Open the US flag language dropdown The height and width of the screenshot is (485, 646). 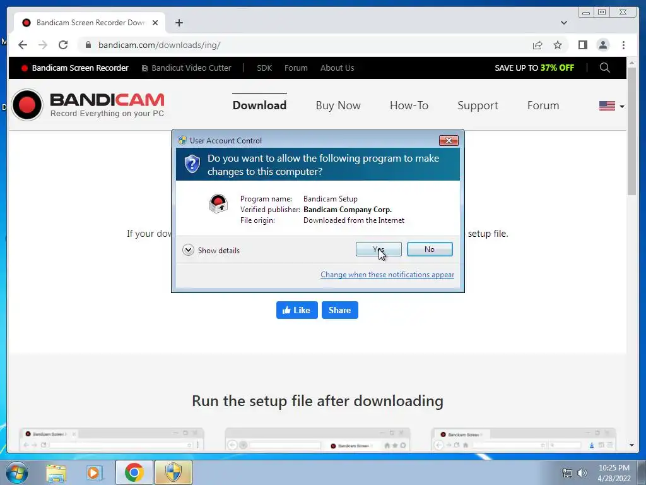tap(611, 106)
